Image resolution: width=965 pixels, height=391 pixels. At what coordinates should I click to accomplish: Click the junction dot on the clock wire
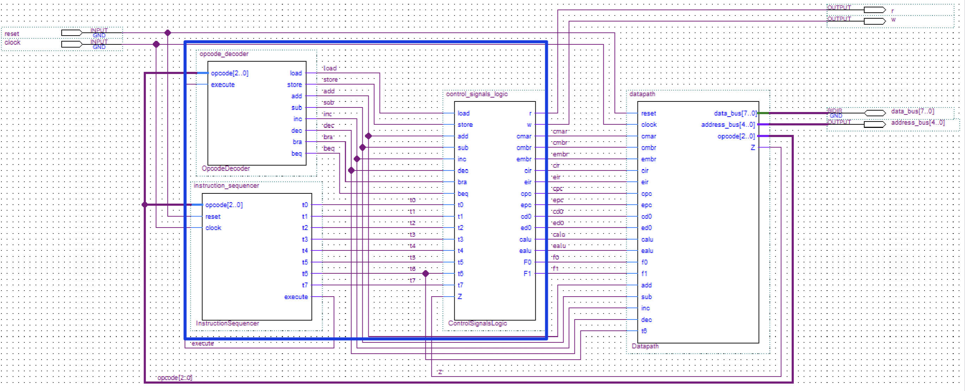tap(156, 44)
